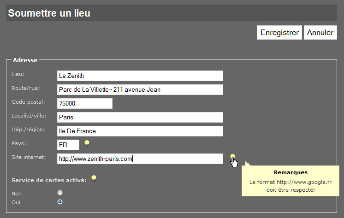Click the Oui label text

[16, 202]
